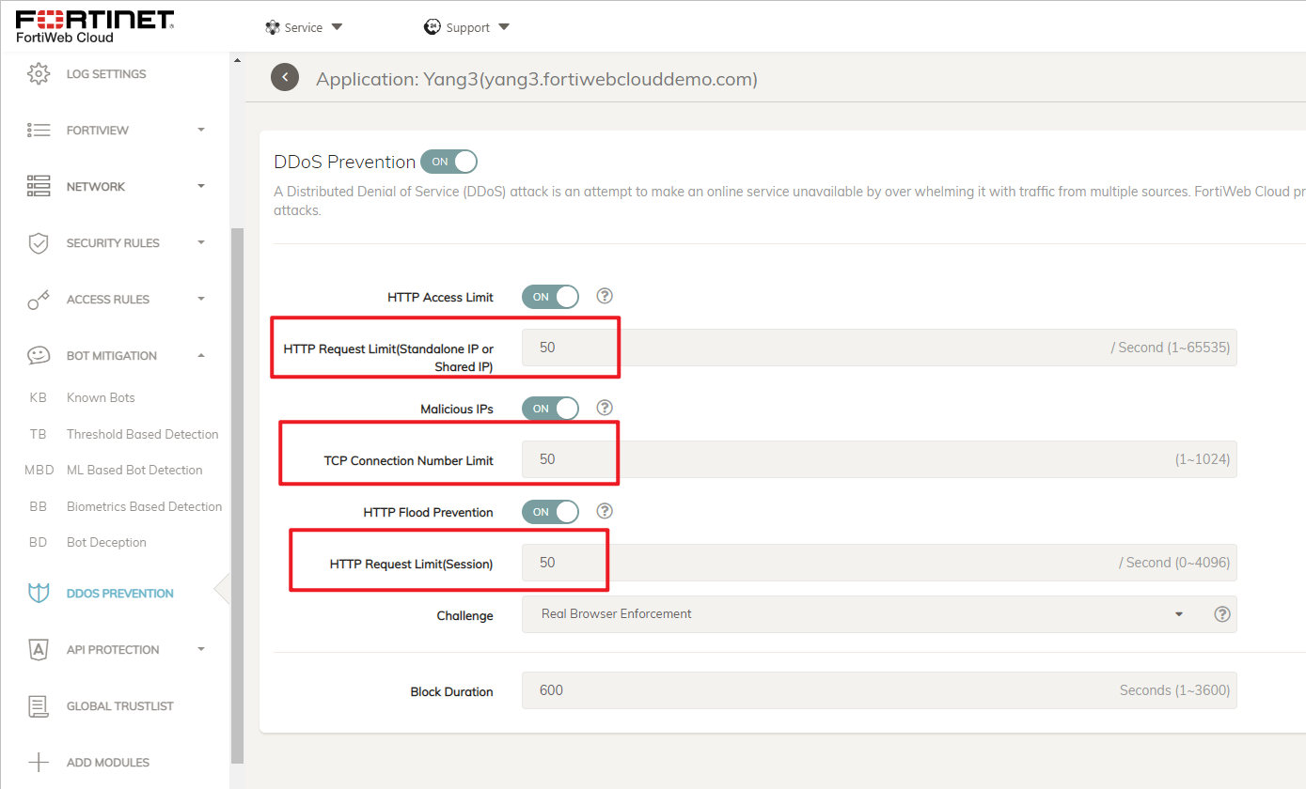1306x789 pixels.
Task: Turn off the Malicious IPs toggle
Action: (550, 408)
